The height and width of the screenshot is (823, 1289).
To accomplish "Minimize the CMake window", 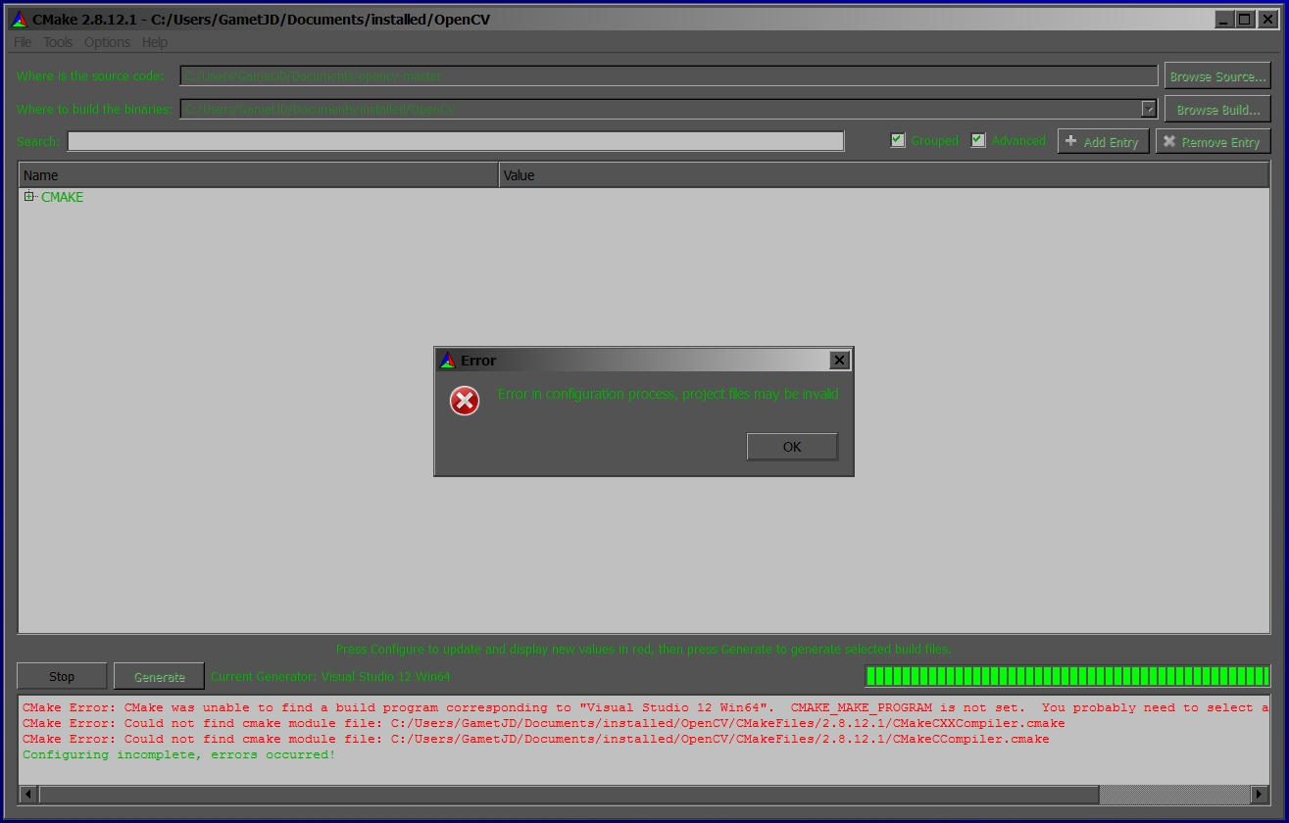I will point(1224,19).
